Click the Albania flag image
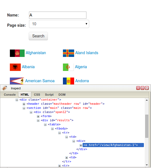151x168 pixels. [x=15, y=67]
